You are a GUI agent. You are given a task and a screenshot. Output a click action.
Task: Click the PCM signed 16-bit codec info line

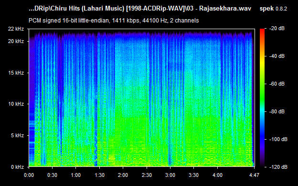(114, 21)
